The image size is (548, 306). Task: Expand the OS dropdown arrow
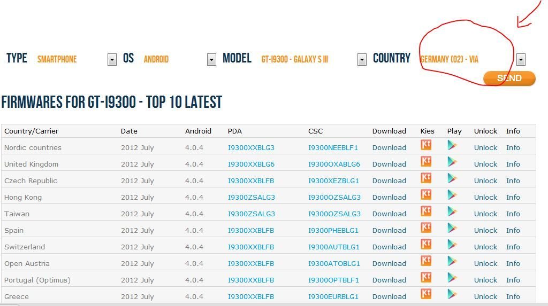pyautogui.click(x=211, y=60)
